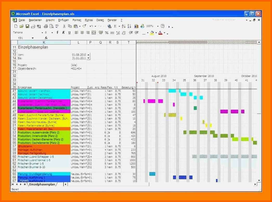This screenshot has height=202, width=272.
Task: Open the Chart Wizard icon
Action: pyautogui.click(x=136, y=26)
